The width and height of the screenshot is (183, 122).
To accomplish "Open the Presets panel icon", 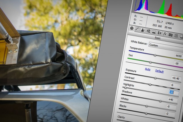I will pos(176,36).
